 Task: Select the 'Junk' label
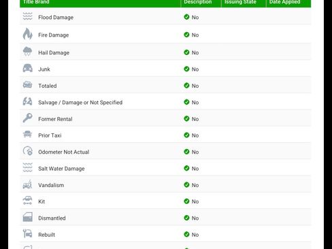(x=44, y=69)
